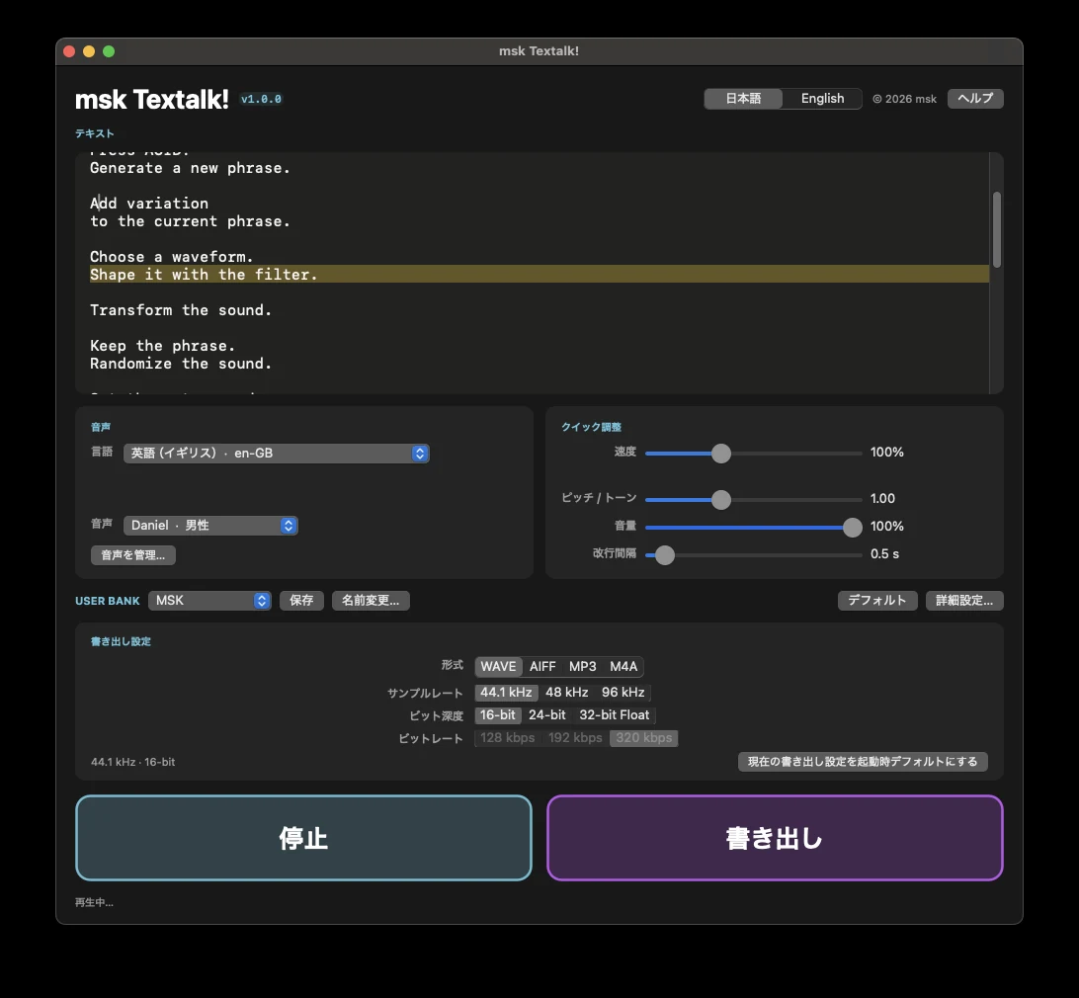The image size is (1079, 998).
Task: Click the 音量 volume slider handle
Action: (852, 528)
